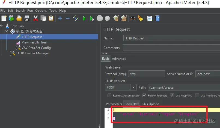Click the Paste clipboard icon
Viewport: 220px width, 128px height.
pyautogui.click(x=51, y=18)
